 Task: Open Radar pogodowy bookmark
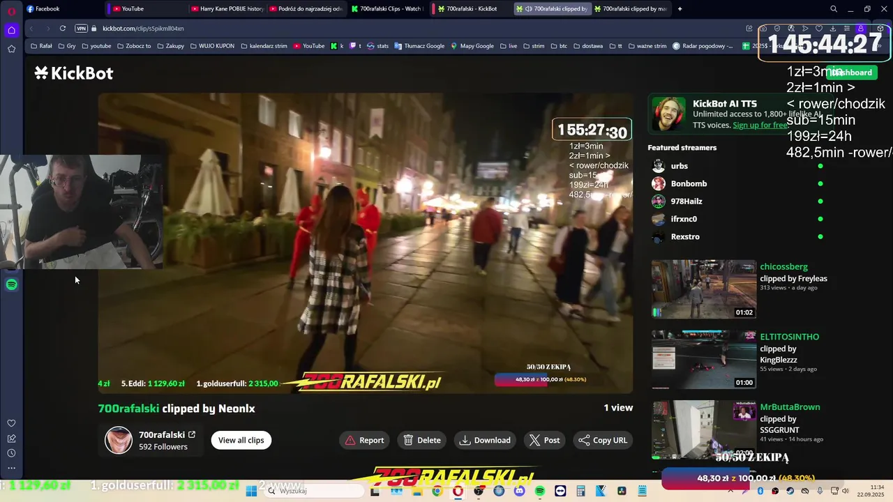point(703,46)
